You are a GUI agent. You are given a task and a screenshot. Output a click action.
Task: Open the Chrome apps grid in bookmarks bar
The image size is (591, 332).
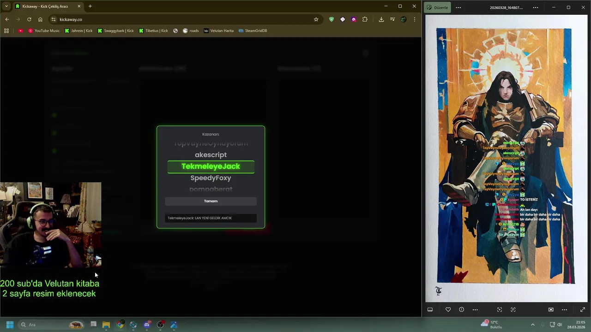pos(6,31)
